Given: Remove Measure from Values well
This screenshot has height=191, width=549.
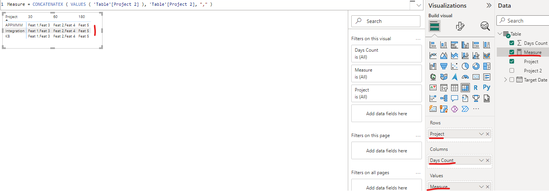Looking at the screenshot, I should point(488,187).
